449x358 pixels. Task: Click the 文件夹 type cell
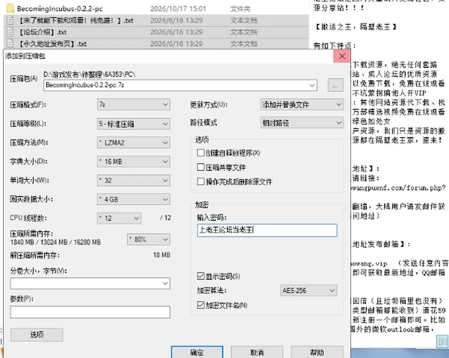(x=240, y=9)
